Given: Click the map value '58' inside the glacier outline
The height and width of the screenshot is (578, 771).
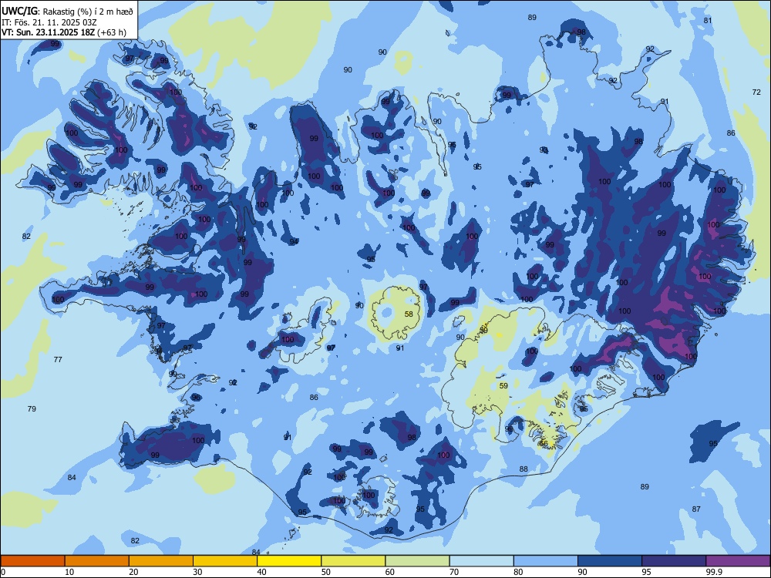Looking at the screenshot, I should coord(409,314).
